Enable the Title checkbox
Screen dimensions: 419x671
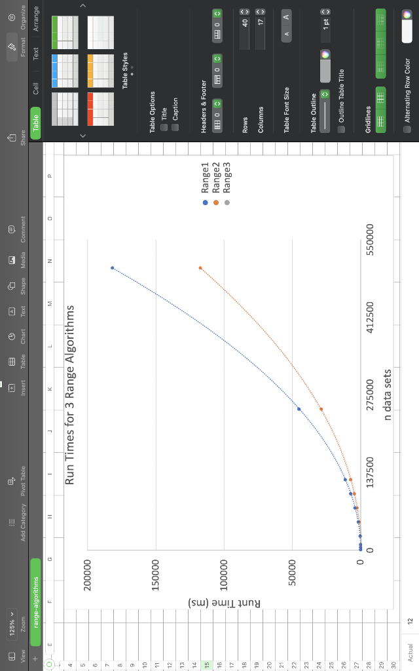(x=164, y=127)
